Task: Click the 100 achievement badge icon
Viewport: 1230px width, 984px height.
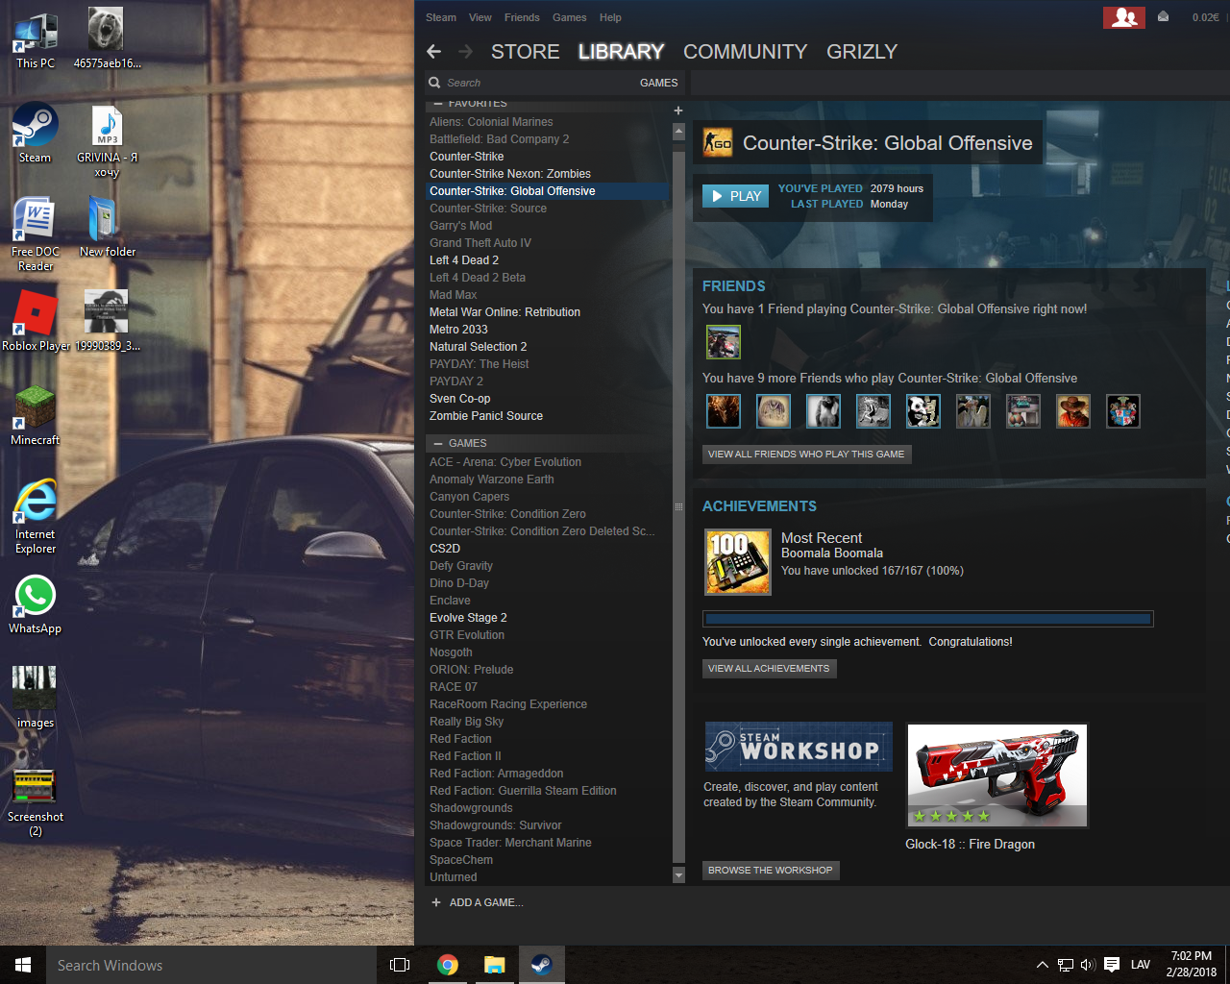Action: click(738, 561)
